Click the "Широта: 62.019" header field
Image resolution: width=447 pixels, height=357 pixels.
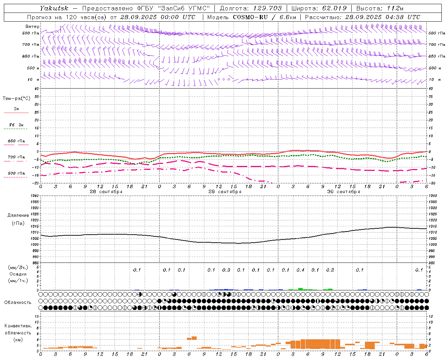(319, 8)
